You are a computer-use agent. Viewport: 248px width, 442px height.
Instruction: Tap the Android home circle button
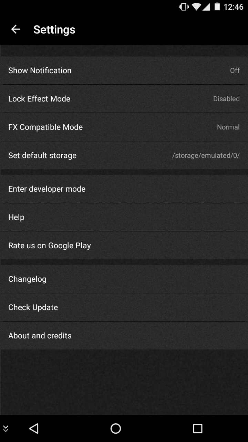pos(116,429)
